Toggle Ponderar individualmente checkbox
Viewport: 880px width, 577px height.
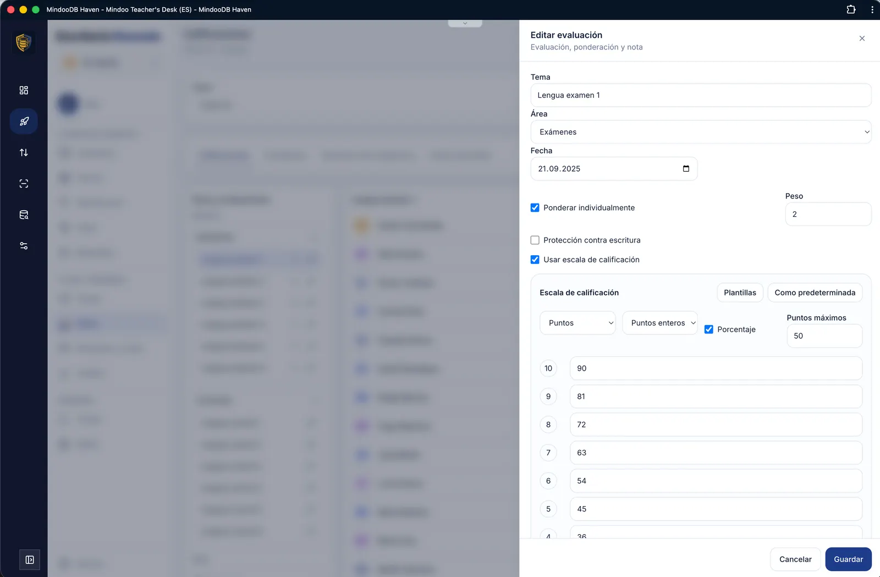point(535,208)
